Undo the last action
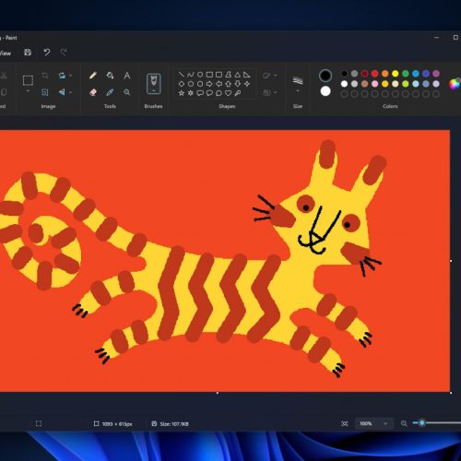This screenshot has width=461, height=461. [47, 53]
